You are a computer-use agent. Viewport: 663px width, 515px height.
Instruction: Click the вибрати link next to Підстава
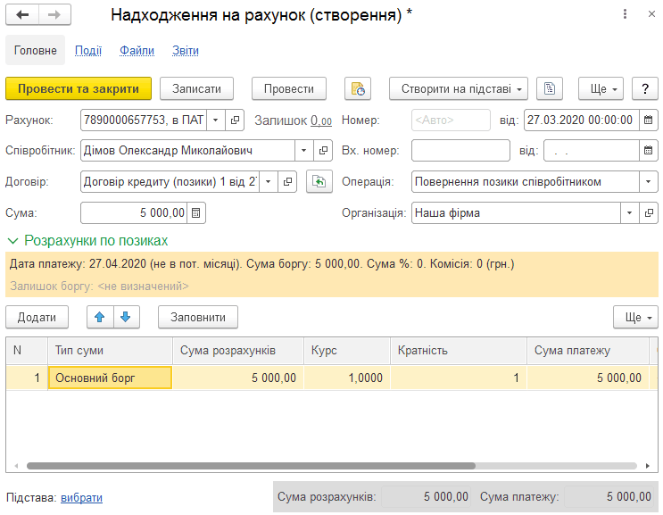[x=81, y=498]
